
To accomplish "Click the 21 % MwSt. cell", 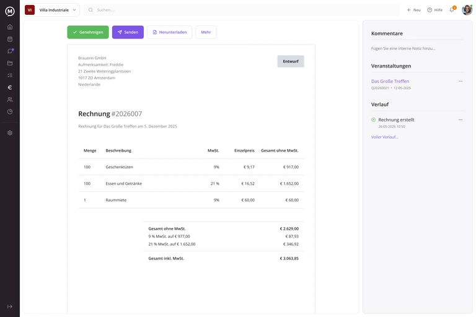I will (215, 183).
